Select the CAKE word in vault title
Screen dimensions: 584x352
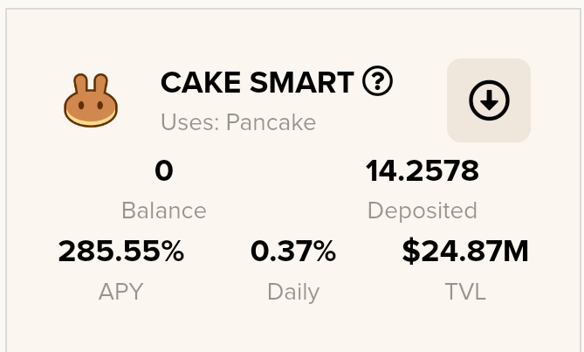(x=201, y=82)
